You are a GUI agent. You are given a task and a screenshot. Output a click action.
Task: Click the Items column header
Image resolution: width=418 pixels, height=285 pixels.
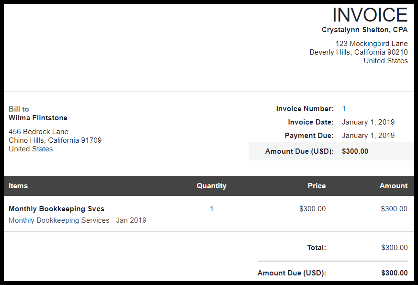[18, 186]
